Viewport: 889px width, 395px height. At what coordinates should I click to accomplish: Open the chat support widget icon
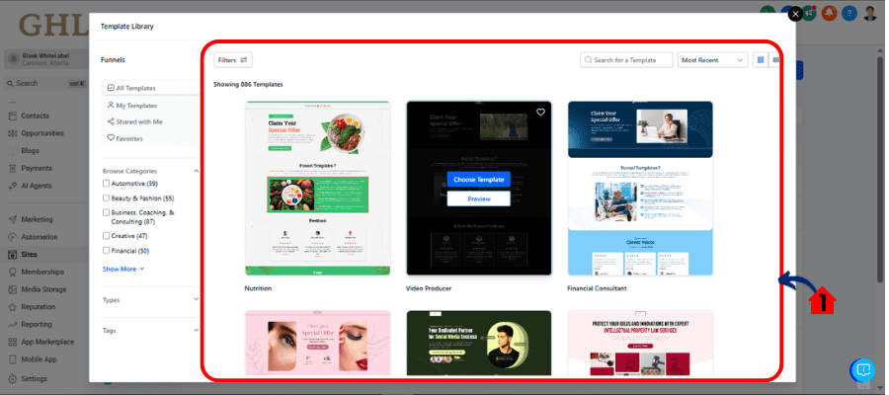[863, 370]
